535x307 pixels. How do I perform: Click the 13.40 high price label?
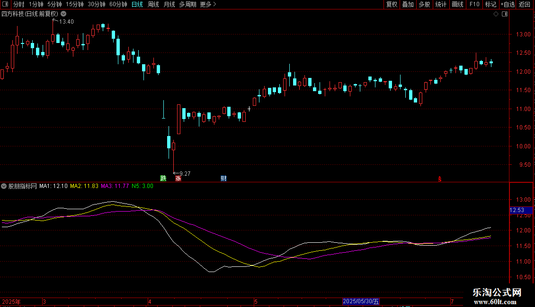point(66,22)
